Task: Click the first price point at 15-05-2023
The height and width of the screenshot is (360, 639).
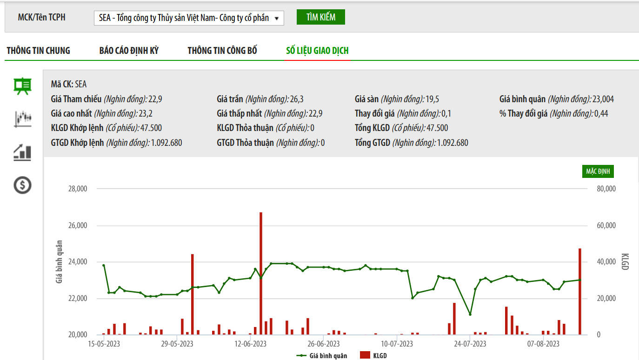Action: click(104, 265)
